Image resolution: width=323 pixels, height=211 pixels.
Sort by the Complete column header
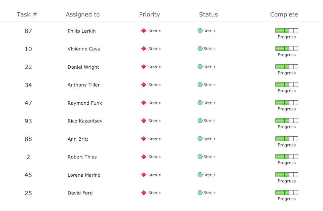click(x=284, y=14)
